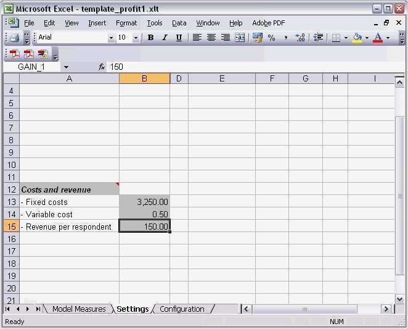Viewport: 408px width, 329px height.
Task: Select row 15 header
Action: (x=12, y=227)
